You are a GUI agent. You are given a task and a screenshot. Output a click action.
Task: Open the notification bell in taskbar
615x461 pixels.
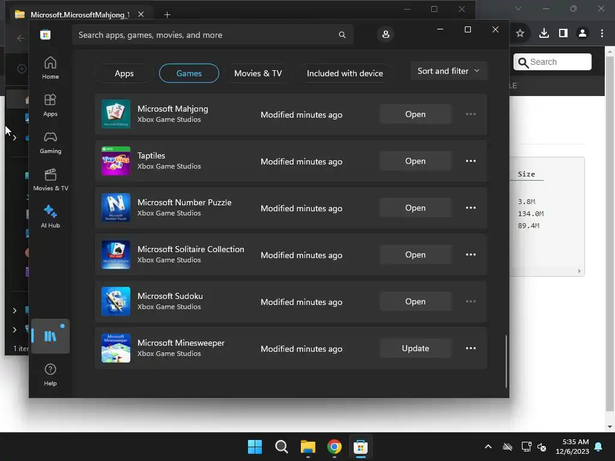pyautogui.click(x=599, y=447)
